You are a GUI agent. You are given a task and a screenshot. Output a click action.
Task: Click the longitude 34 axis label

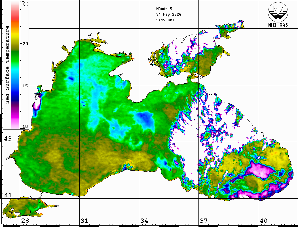144,221
